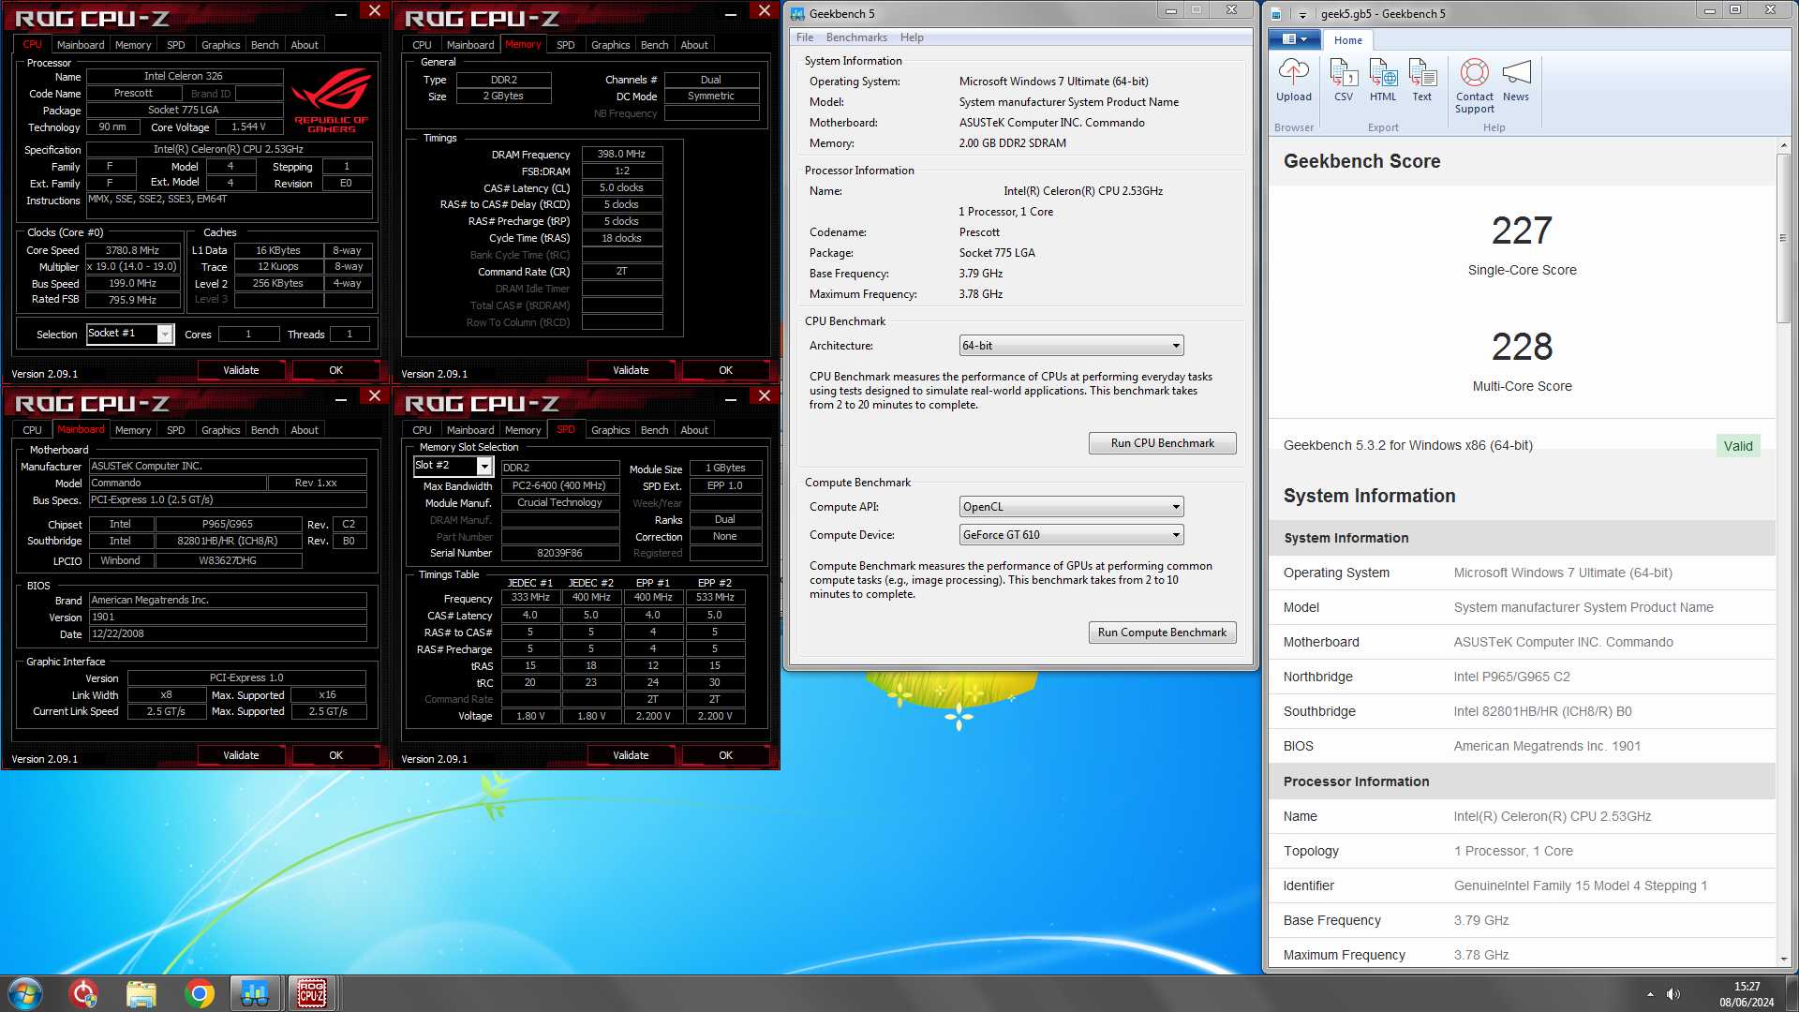The height and width of the screenshot is (1012, 1799).
Task: Switch to Bench tab in bottom-left CPU-Z Mainboard window
Action: click(264, 430)
